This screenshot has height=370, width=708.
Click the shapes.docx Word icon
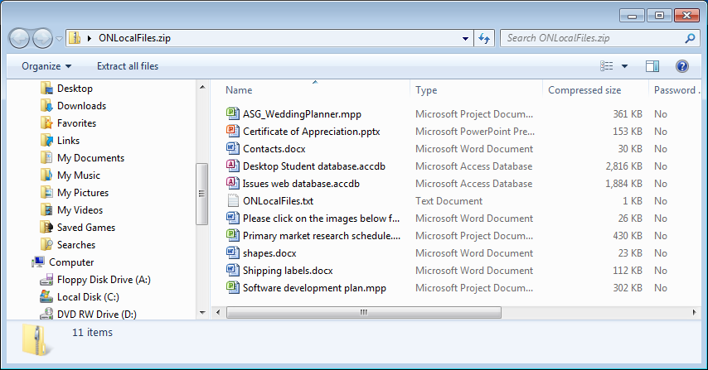(x=232, y=252)
